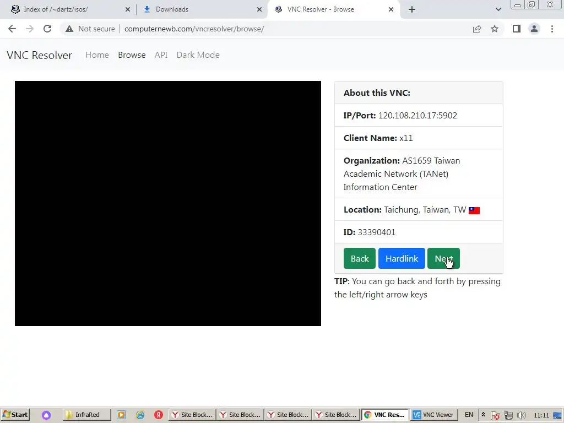Image resolution: width=564 pixels, height=423 pixels.
Task: Open the Chrome profile avatar
Action: click(534, 29)
